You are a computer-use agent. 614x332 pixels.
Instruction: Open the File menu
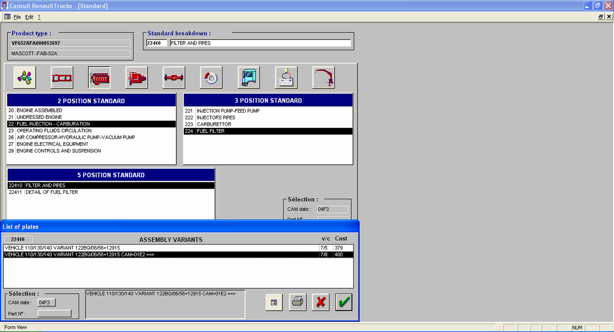(17, 17)
